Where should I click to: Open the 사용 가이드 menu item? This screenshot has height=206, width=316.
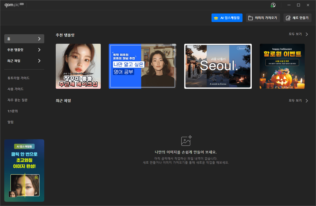pyautogui.click(x=15, y=89)
